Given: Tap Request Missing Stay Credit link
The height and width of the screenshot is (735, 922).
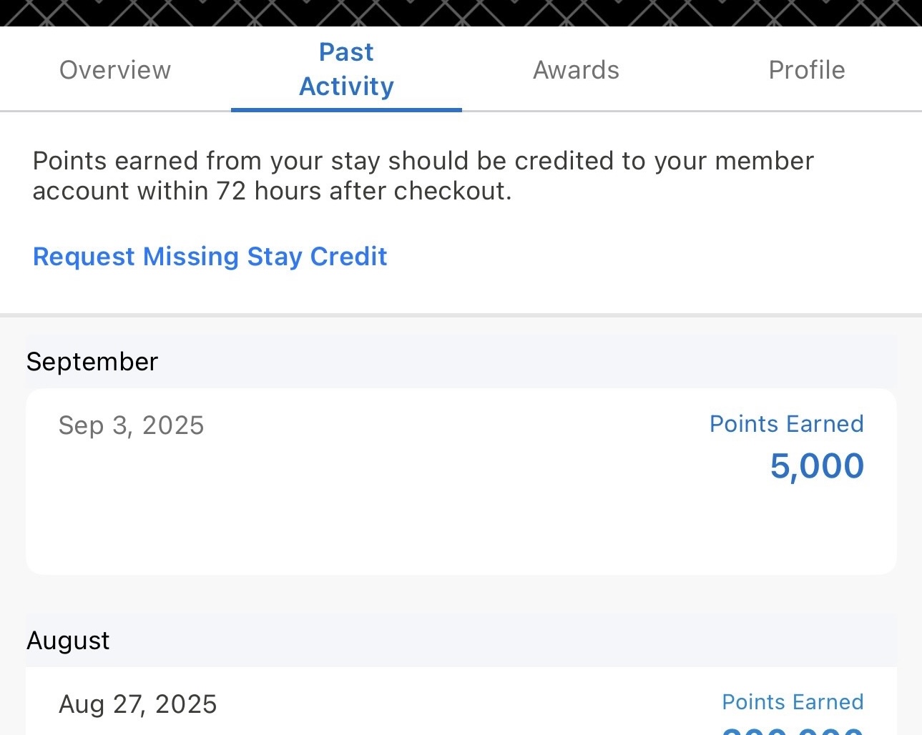Looking at the screenshot, I should pos(210,257).
